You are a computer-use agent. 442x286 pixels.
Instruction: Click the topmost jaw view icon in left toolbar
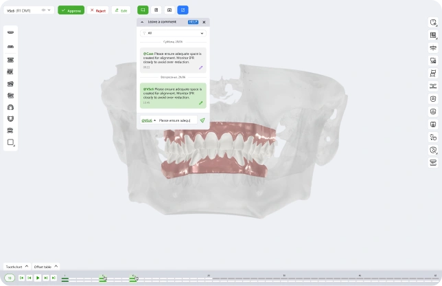10,32
